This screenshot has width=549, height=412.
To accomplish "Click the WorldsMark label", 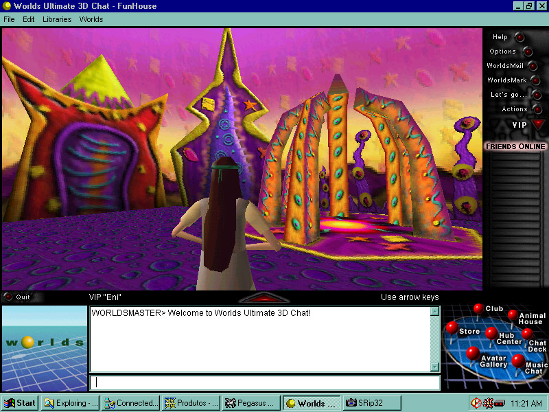I will (507, 80).
